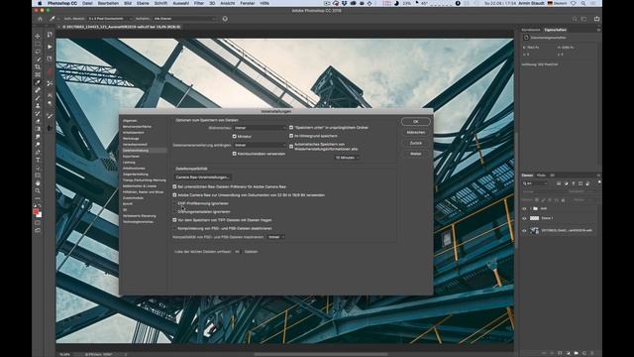The image size is (634, 357).
Task: Open the workspace switcher icon
Action: (583, 19)
